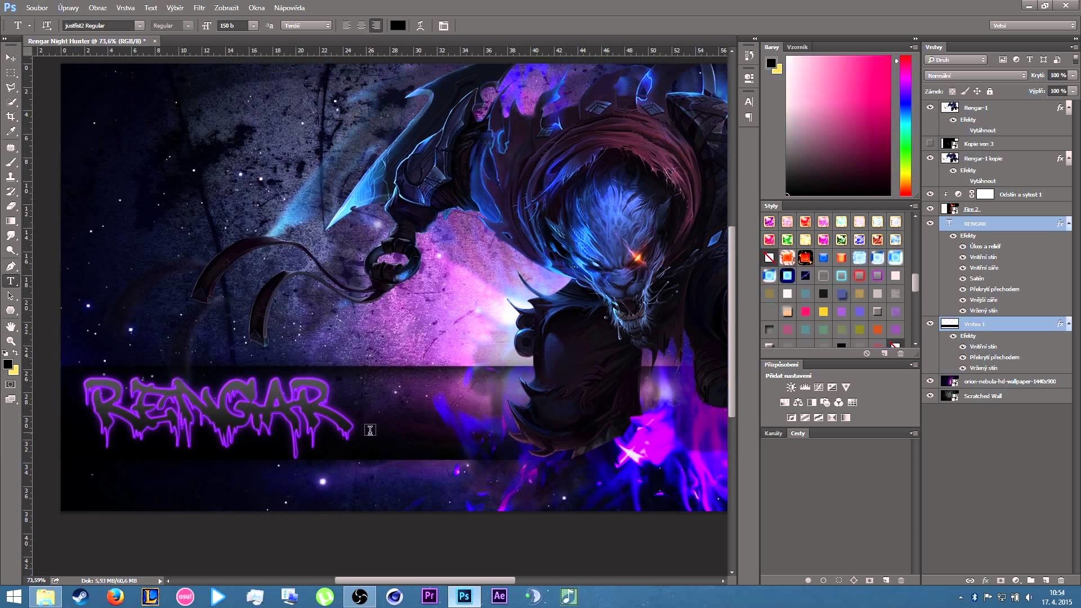Screen dimensions: 1081x608
Task: Open the Character panel icon
Action: pyautogui.click(x=749, y=102)
